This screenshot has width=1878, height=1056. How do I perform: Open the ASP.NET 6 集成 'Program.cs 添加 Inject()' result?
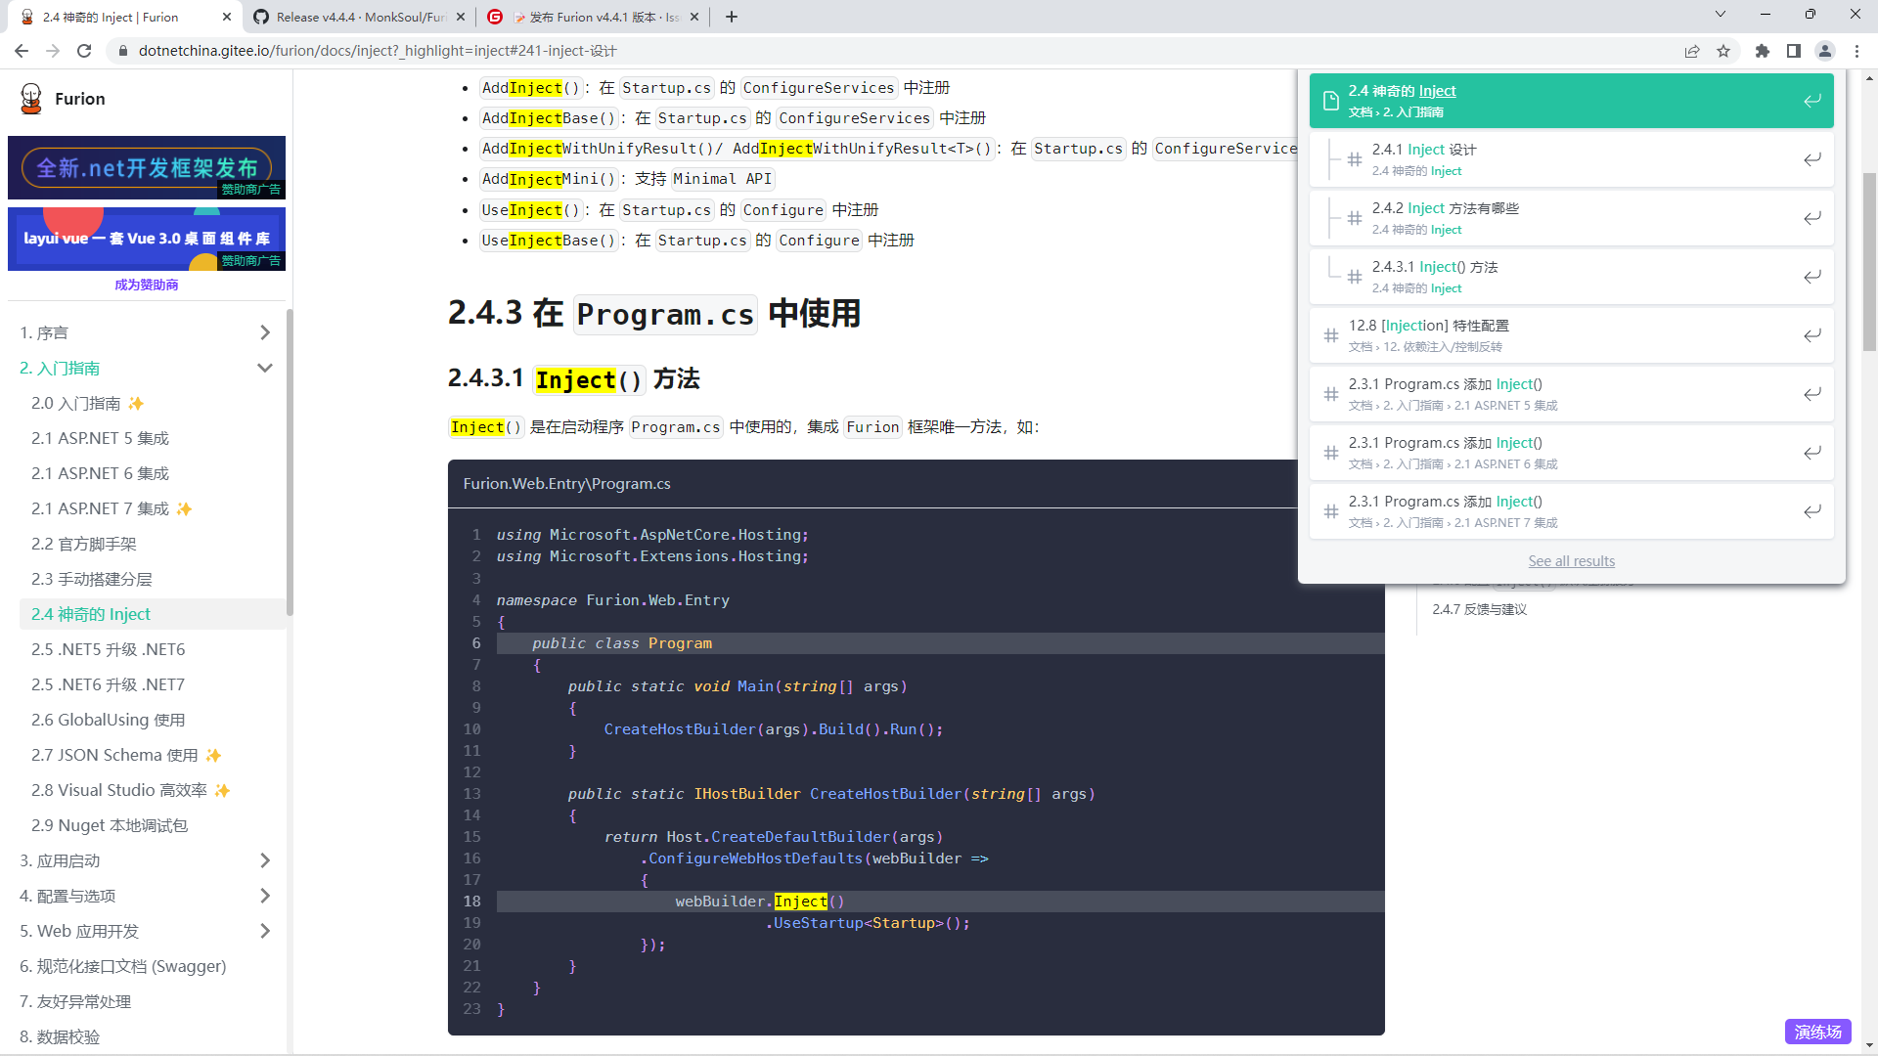pos(1572,453)
